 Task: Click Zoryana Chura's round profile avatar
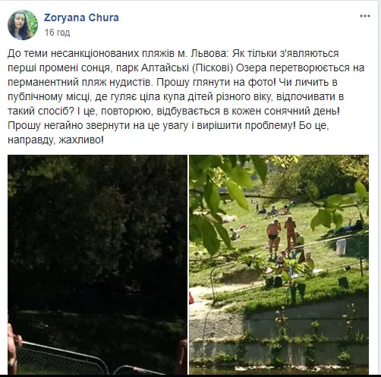(23, 25)
